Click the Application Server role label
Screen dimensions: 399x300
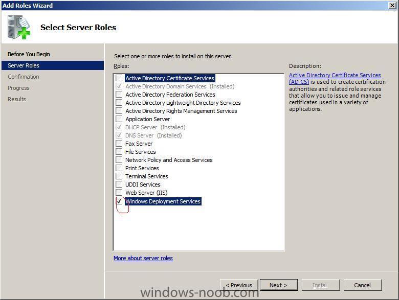point(148,119)
